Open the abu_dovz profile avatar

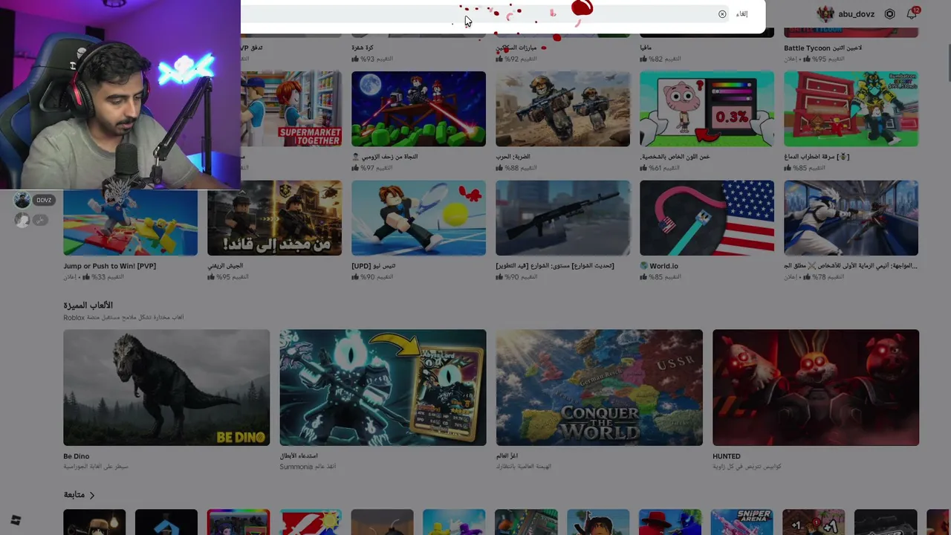(x=825, y=14)
